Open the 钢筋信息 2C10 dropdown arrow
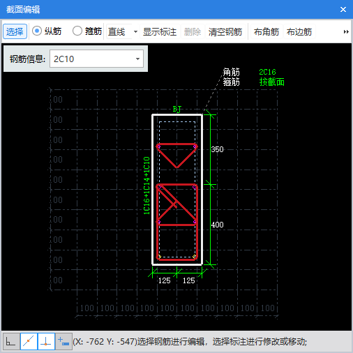The image size is (353, 353). (x=138, y=59)
